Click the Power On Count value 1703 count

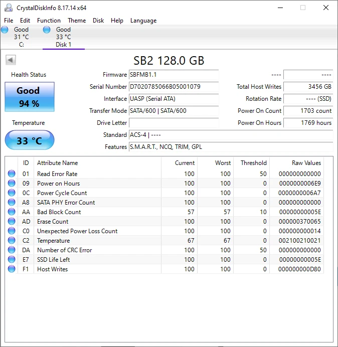308,111
